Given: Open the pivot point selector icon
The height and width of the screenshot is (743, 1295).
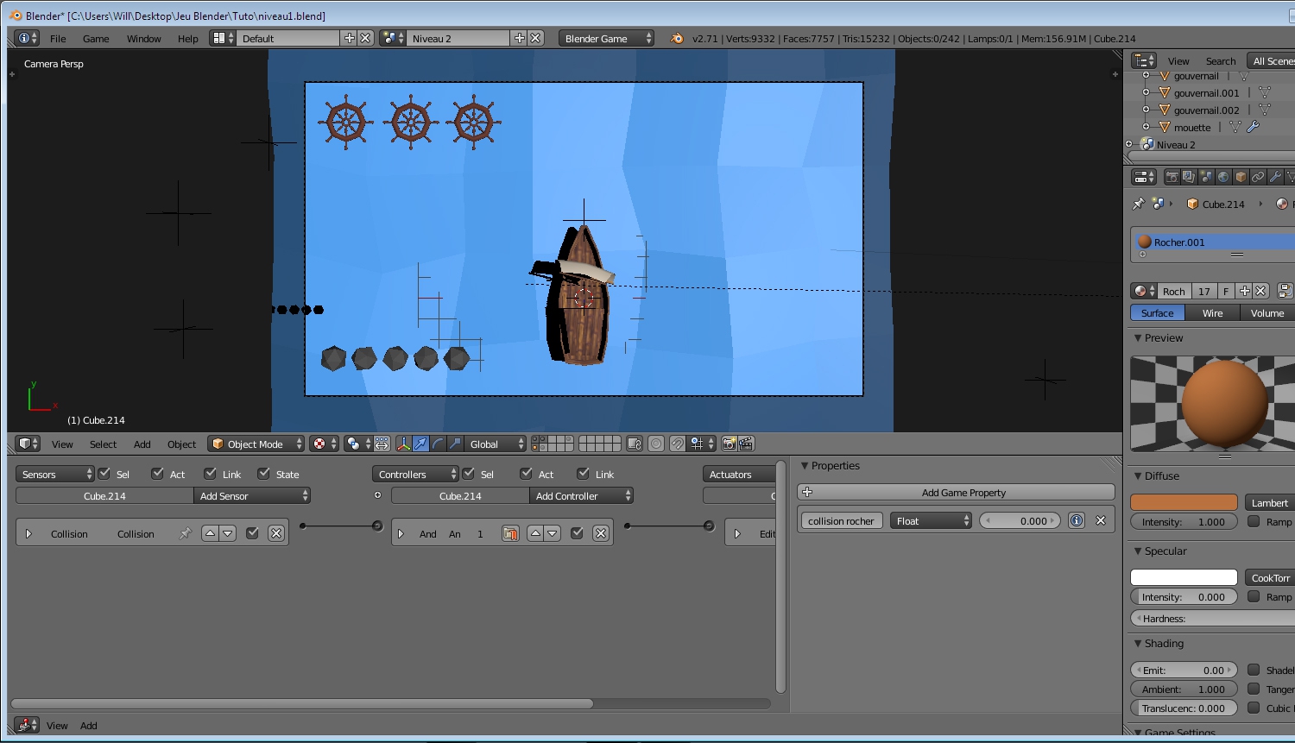Looking at the screenshot, I should (357, 444).
